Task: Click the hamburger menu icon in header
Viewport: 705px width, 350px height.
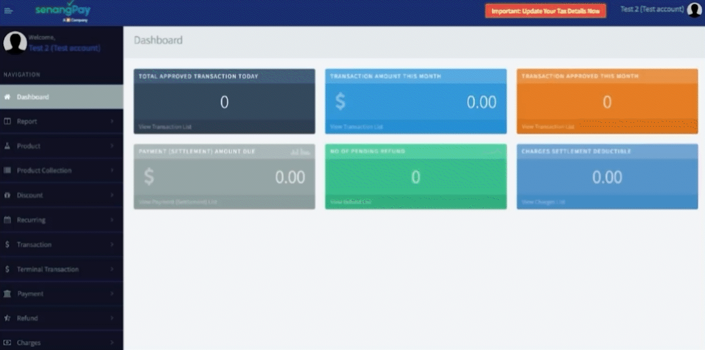Action: [9, 11]
